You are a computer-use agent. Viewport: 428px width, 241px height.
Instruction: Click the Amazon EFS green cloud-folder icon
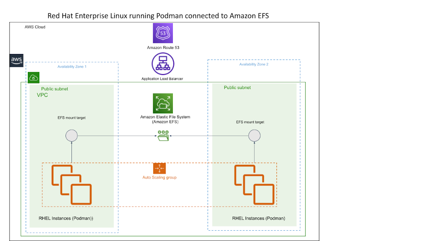coord(163,104)
